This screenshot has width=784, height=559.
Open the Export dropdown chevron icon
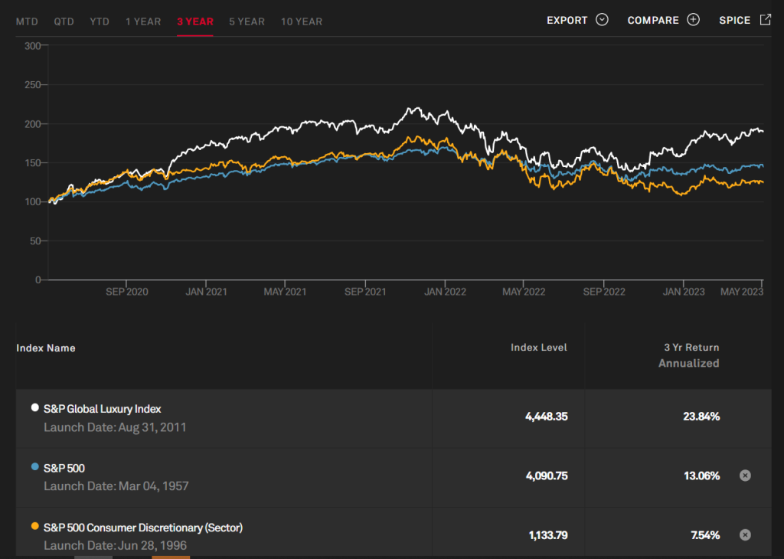602,20
